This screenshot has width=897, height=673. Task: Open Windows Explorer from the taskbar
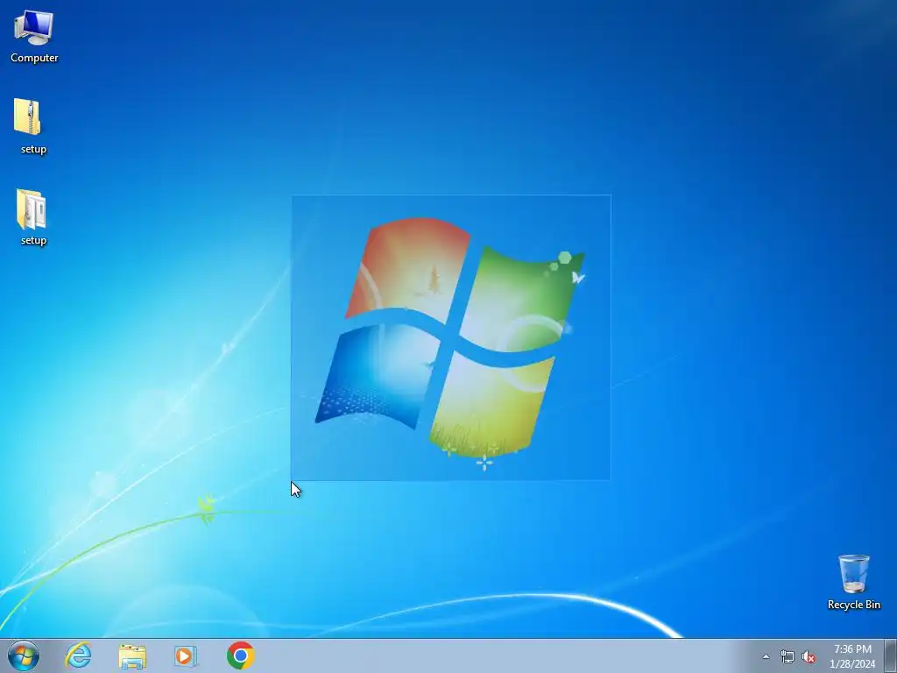[x=132, y=655]
